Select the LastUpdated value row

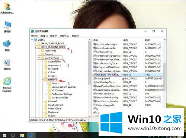pos(128,78)
